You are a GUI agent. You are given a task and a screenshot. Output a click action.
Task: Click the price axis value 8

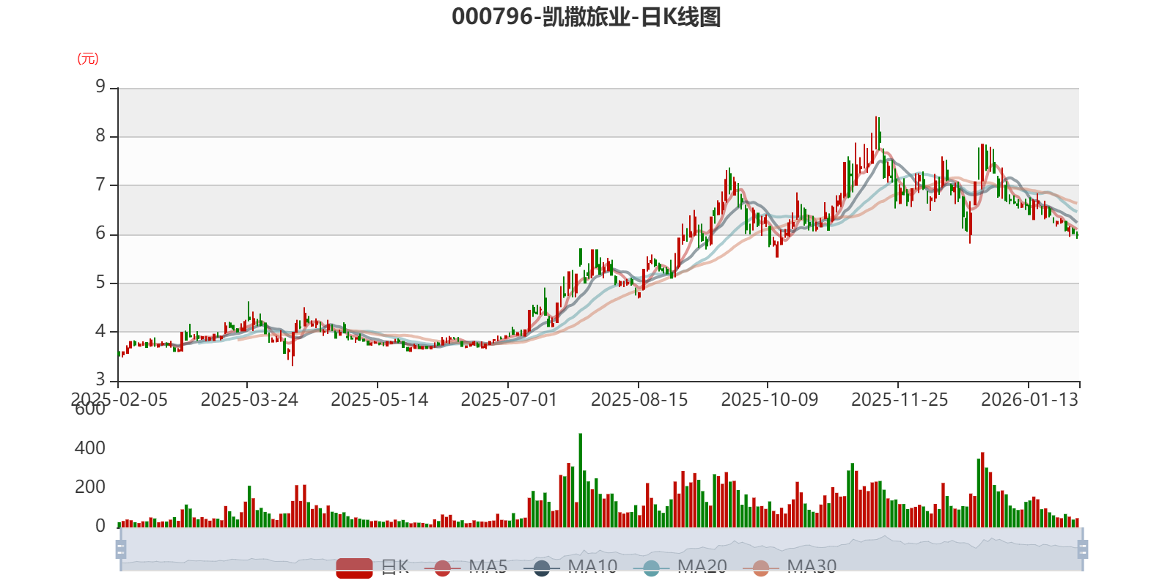coord(100,136)
